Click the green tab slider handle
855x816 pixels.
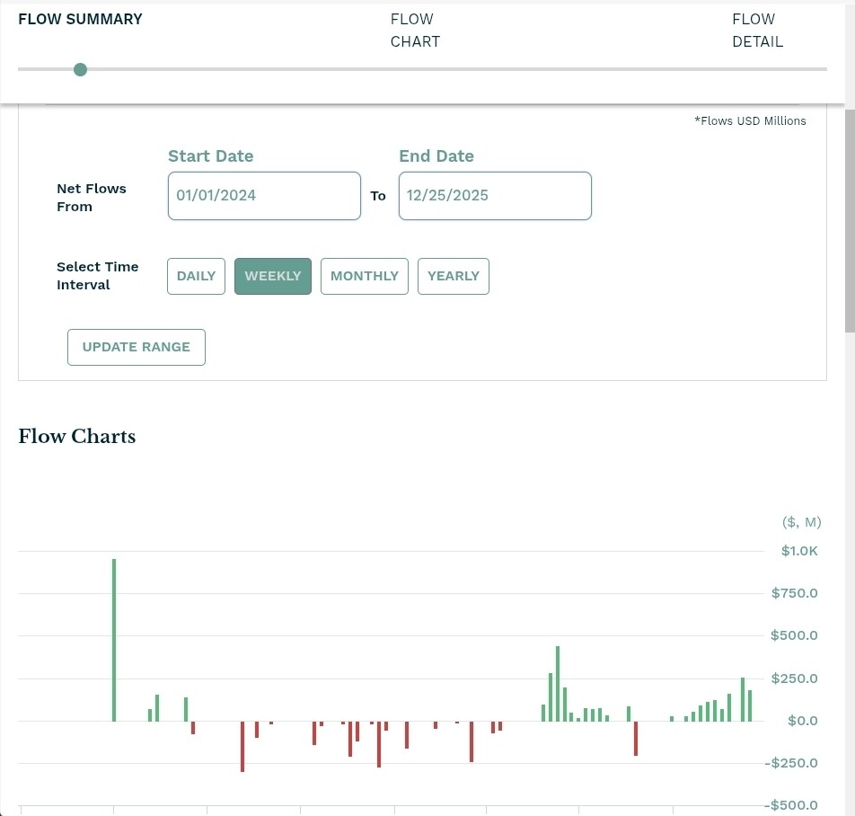point(80,69)
